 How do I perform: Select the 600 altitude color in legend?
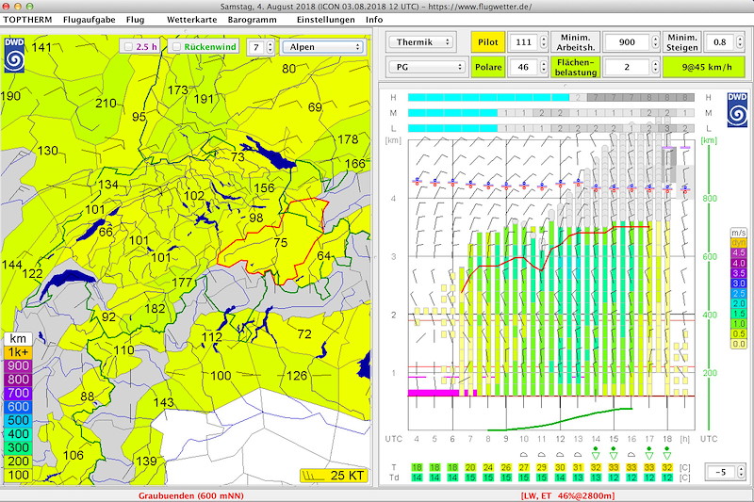click(17, 406)
